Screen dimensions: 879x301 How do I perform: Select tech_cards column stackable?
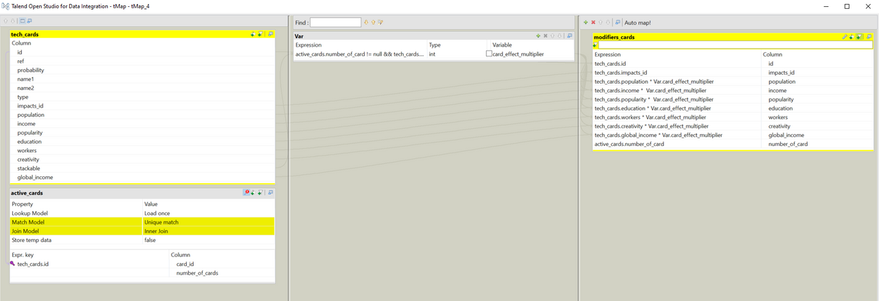point(29,168)
